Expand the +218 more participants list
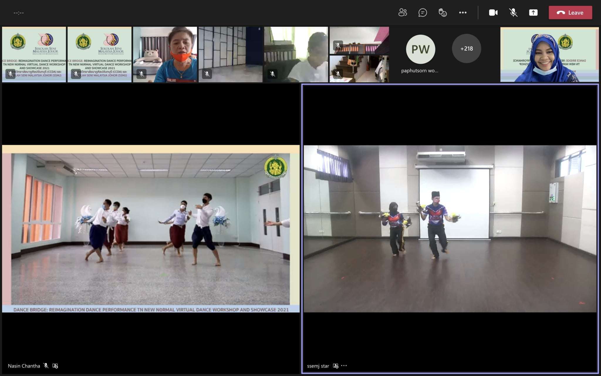Screen dimensions: 601x376 [466, 48]
